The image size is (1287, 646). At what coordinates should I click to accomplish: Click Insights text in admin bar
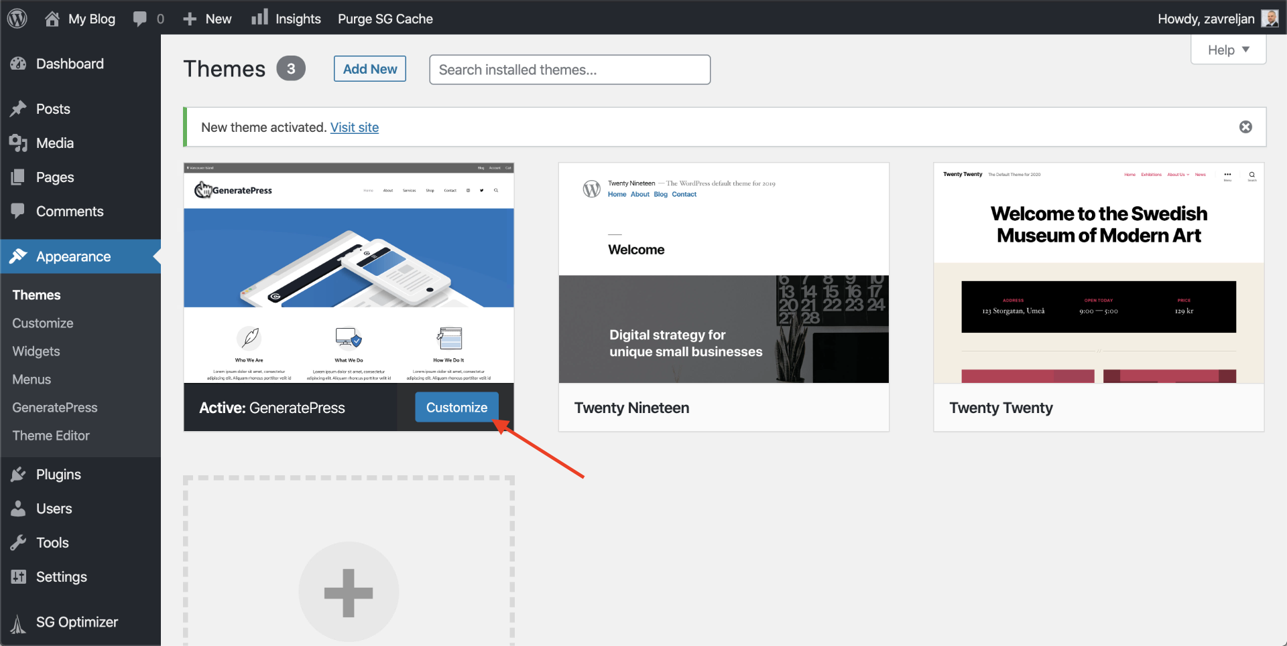coord(298,19)
